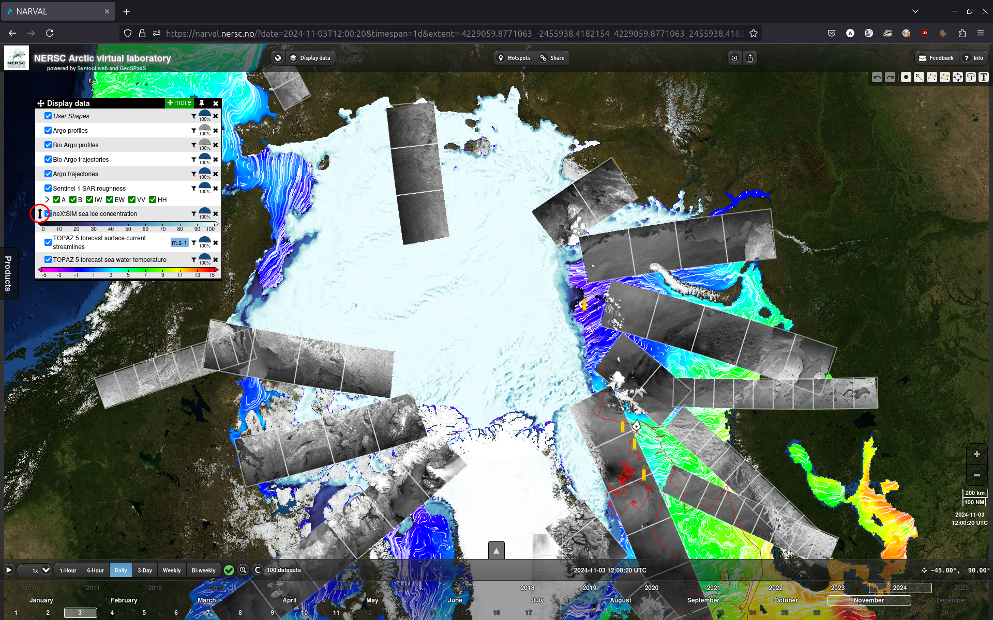Viewport: 993px width, 620px height.
Task: Toggle the neXtSIM sea ice concentration layer
Action: (x=48, y=213)
